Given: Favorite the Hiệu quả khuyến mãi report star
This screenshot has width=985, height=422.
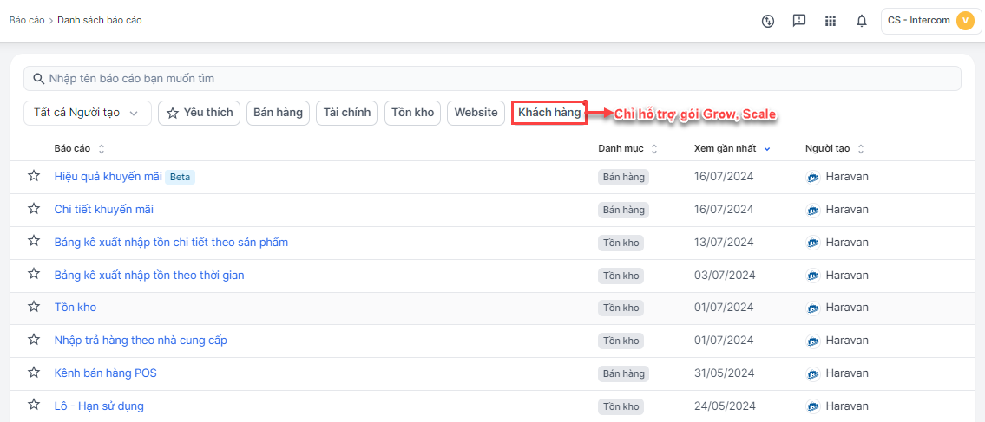Looking at the screenshot, I should 34,176.
